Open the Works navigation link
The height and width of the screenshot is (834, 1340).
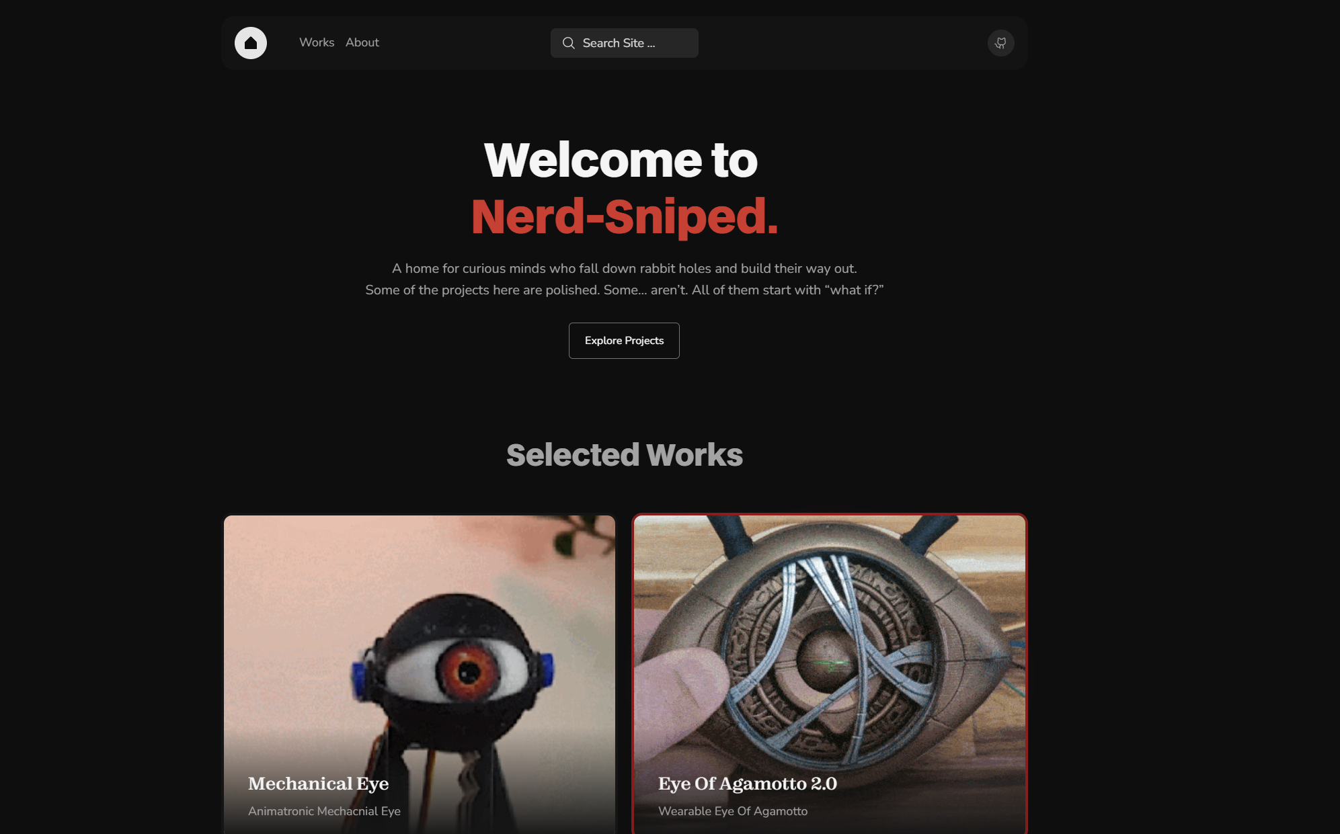point(317,42)
